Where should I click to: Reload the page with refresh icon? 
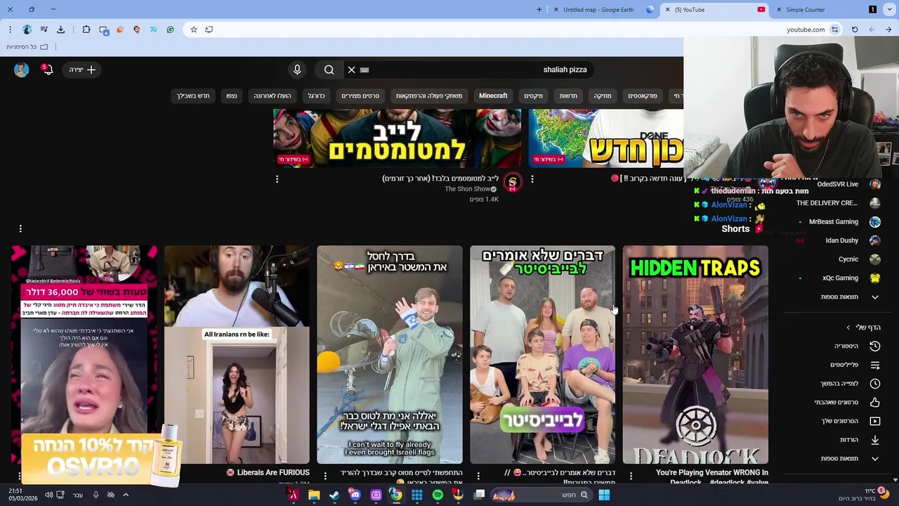(x=855, y=30)
